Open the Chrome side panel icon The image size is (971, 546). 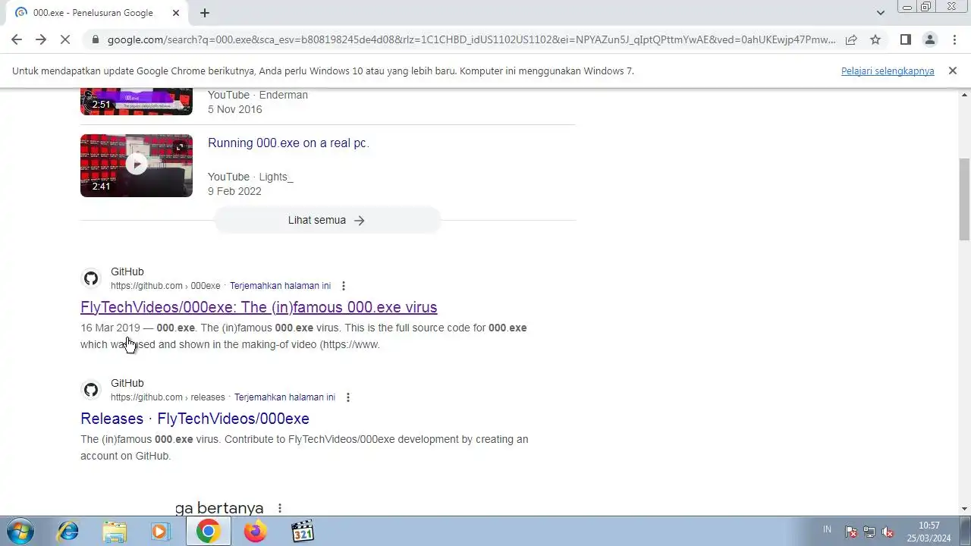905,39
